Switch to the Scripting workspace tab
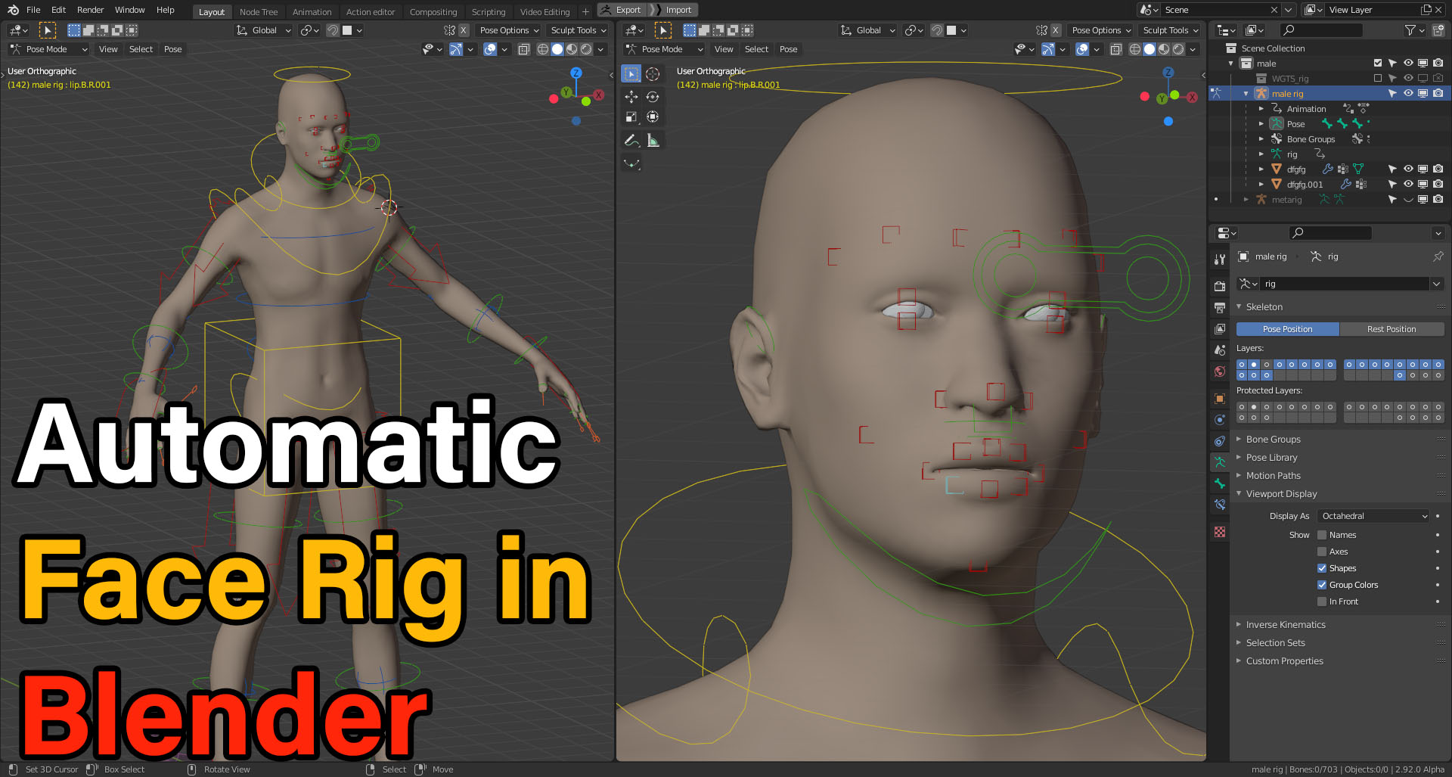Image resolution: width=1452 pixels, height=777 pixels. click(x=488, y=12)
